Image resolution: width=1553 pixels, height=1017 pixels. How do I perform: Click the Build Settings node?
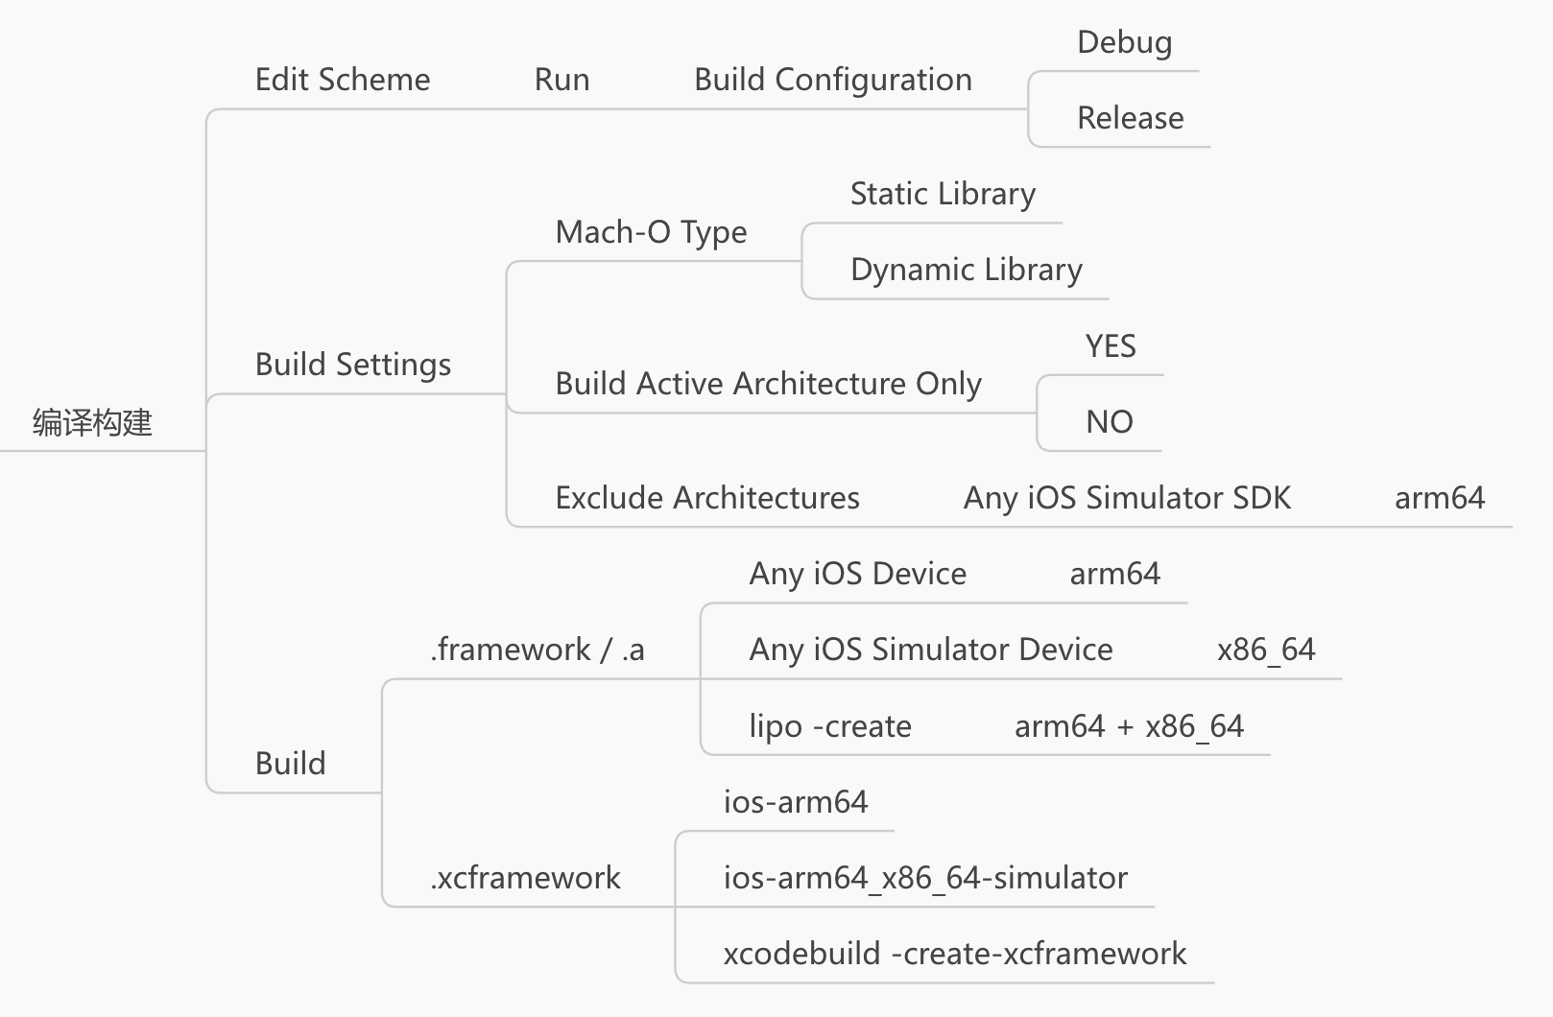coord(352,365)
